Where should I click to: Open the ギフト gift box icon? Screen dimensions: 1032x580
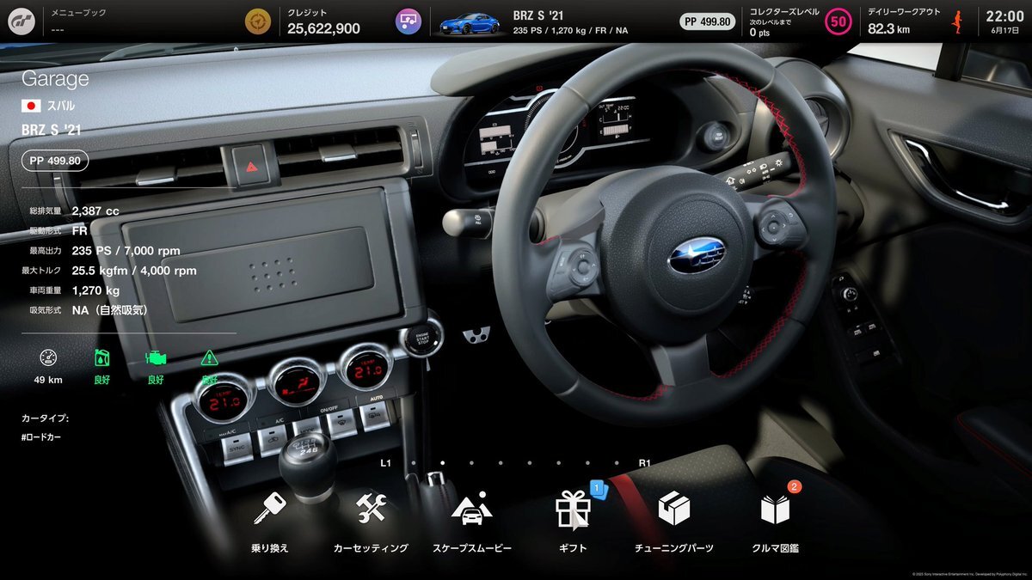coord(572,509)
